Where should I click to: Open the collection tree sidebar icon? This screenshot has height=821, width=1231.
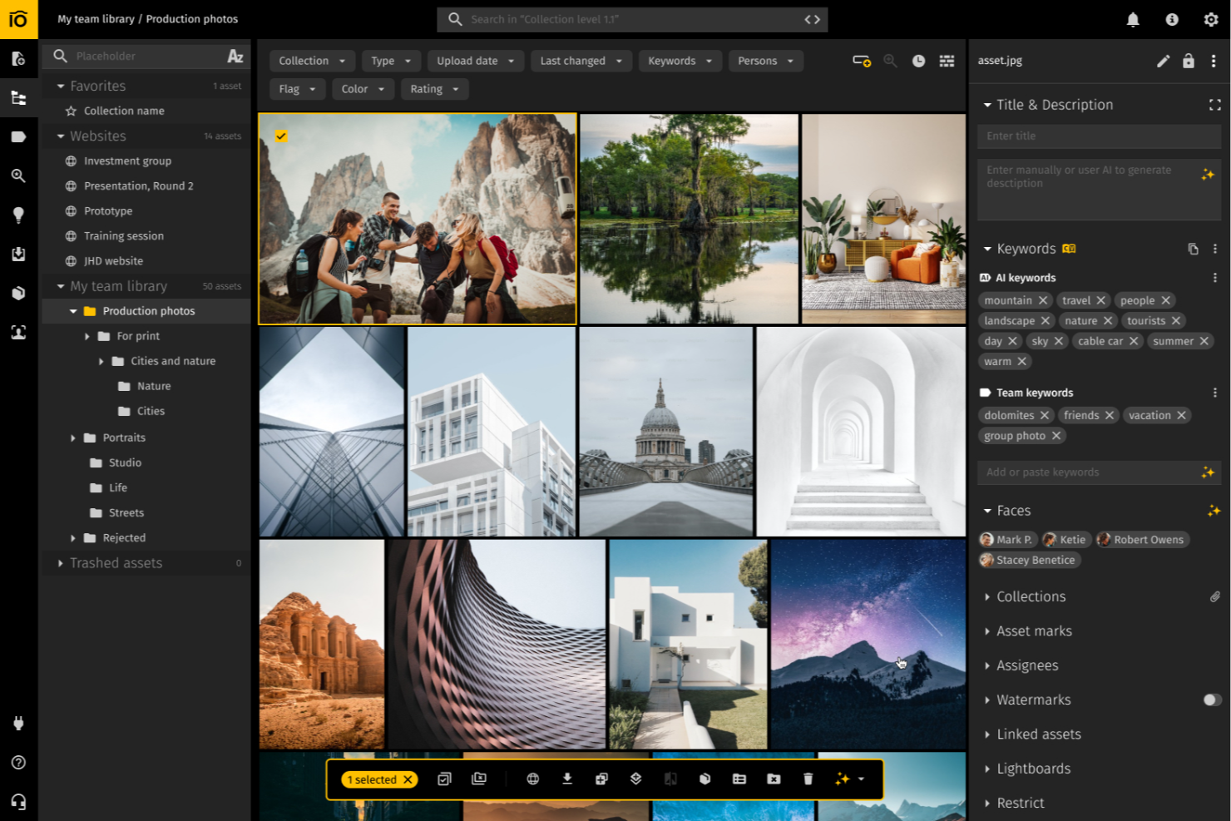18,97
